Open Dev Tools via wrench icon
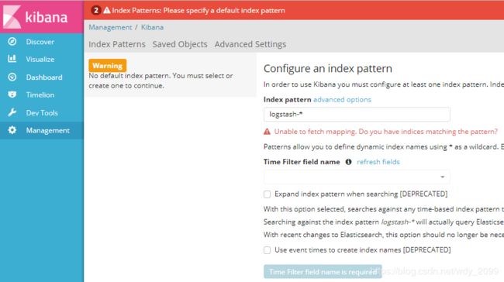 pos(12,112)
